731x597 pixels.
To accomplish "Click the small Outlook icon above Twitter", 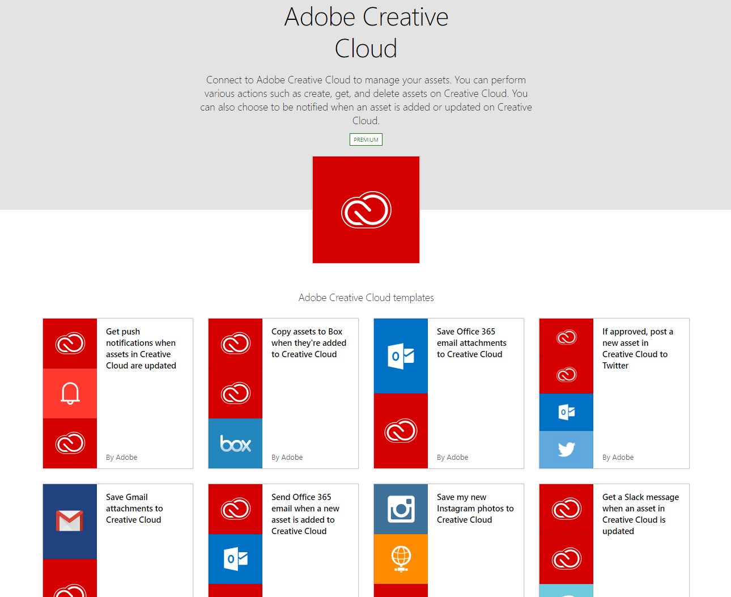I will pyautogui.click(x=566, y=412).
